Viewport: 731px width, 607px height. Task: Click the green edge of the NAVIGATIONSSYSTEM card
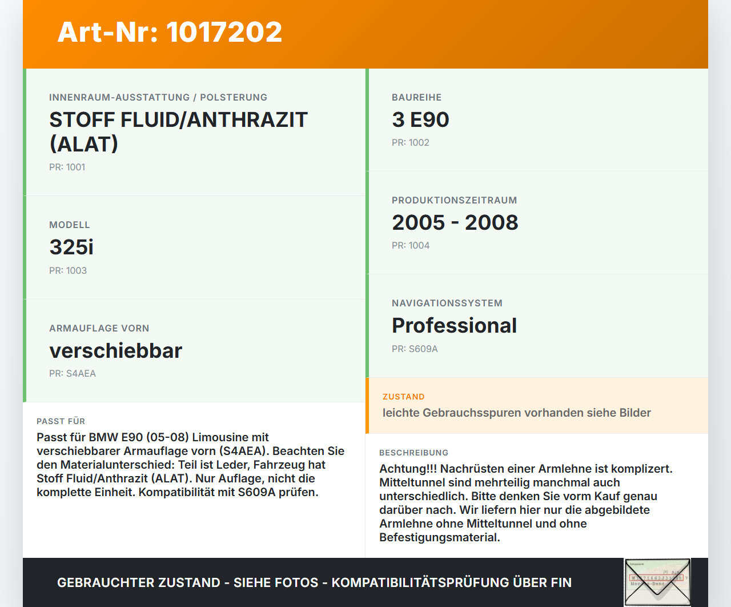click(x=367, y=325)
